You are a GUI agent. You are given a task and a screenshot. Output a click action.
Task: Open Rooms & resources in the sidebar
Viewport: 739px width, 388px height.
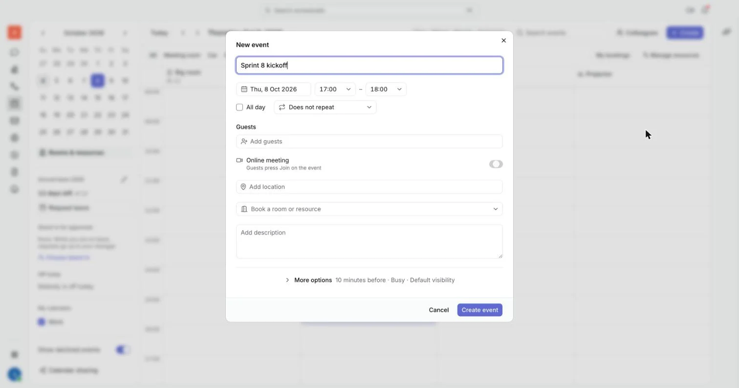click(x=84, y=153)
